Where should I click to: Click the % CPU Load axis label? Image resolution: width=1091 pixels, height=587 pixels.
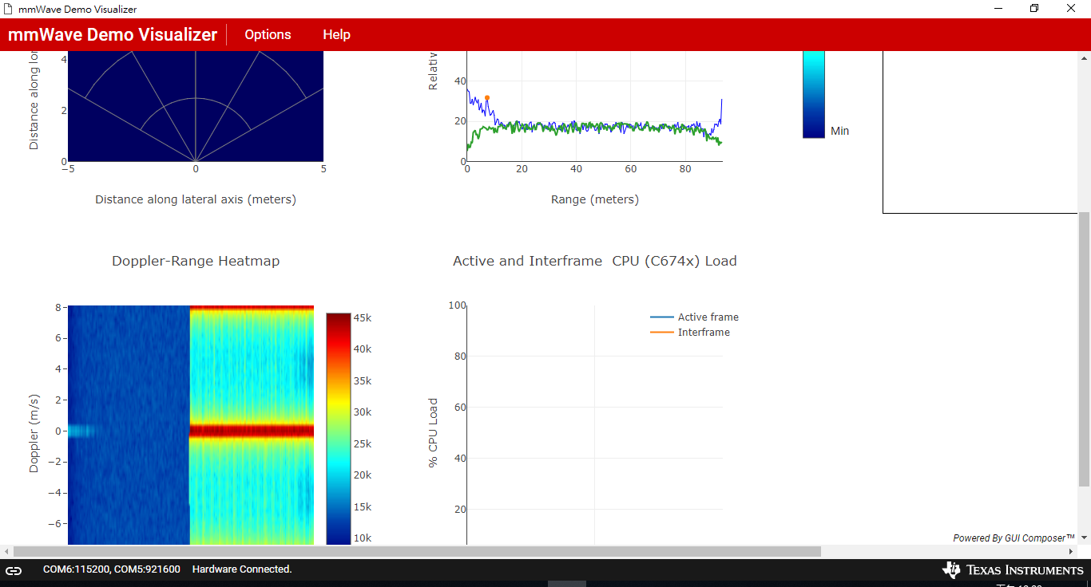pyautogui.click(x=434, y=432)
